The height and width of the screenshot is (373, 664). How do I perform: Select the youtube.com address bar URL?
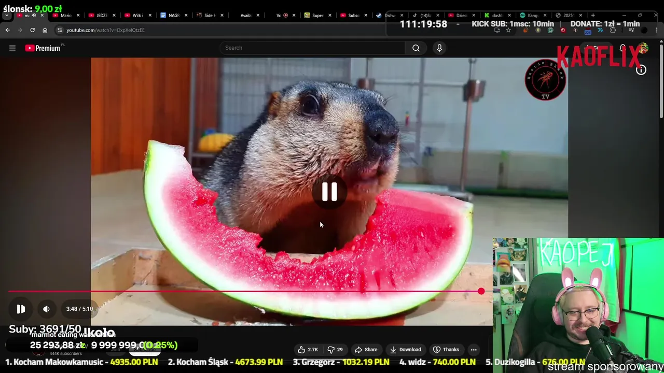[105, 30]
